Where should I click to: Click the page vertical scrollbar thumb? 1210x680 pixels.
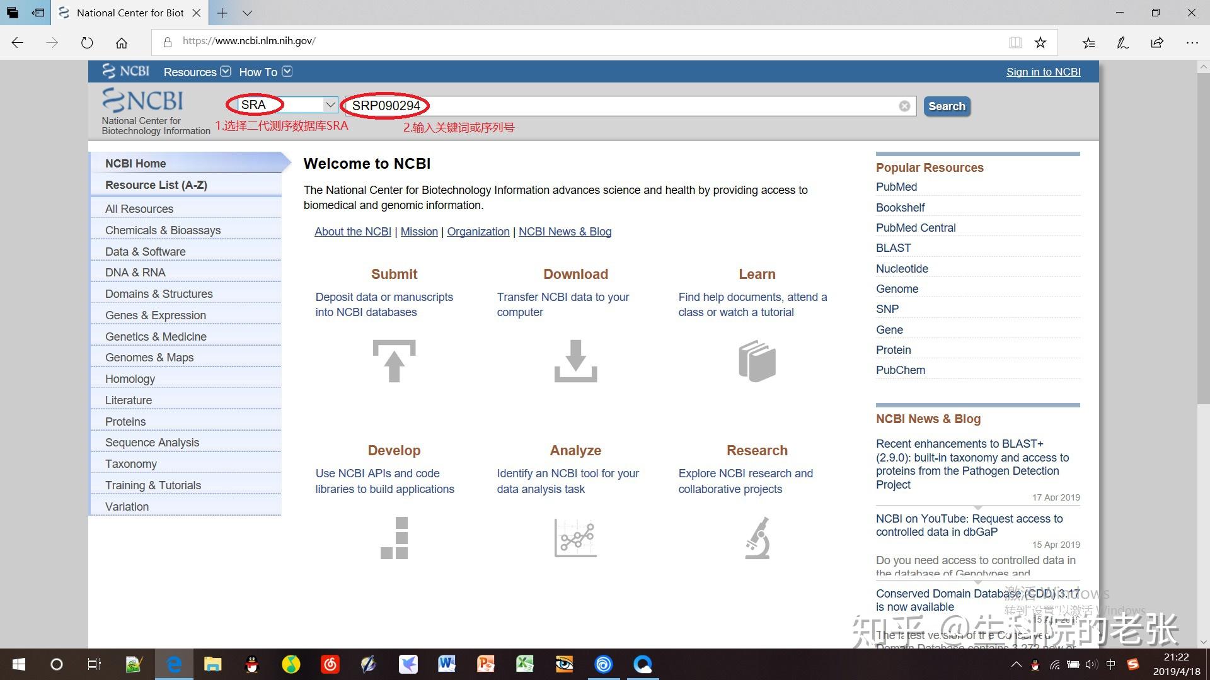[x=1203, y=239]
